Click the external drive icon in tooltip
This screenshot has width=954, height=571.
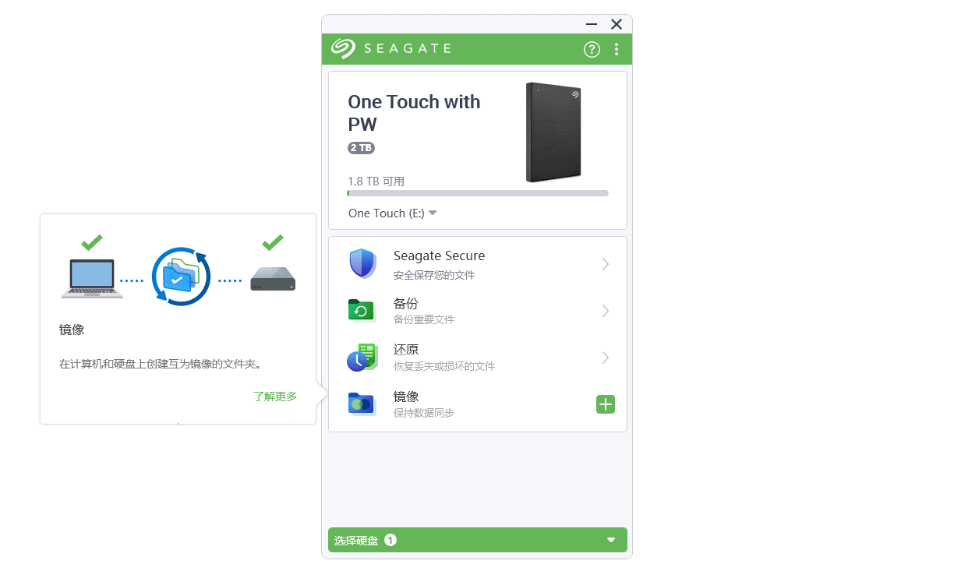[x=273, y=279]
